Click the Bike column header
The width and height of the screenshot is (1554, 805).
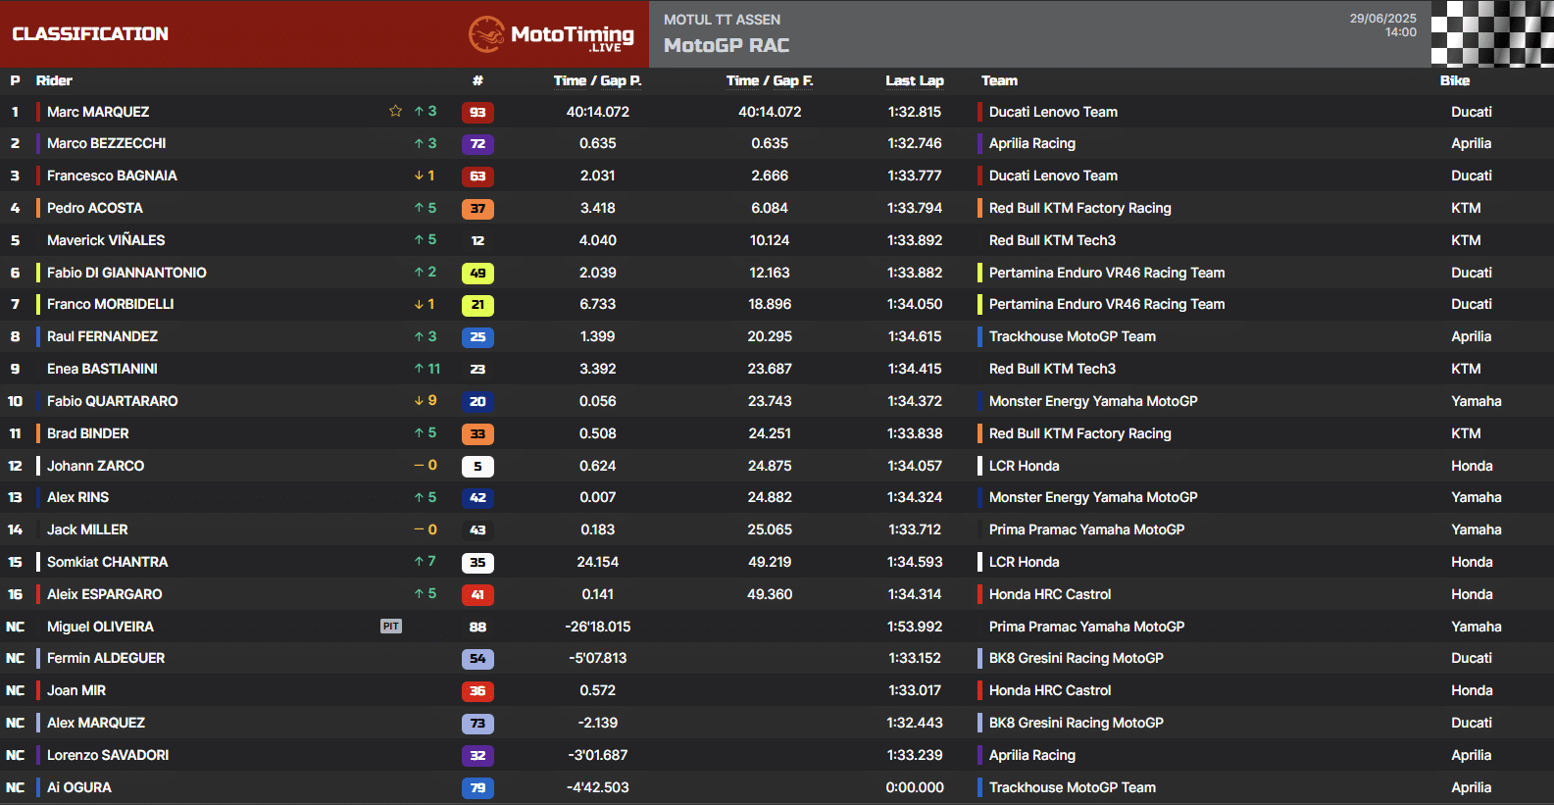(x=1454, y=80)
